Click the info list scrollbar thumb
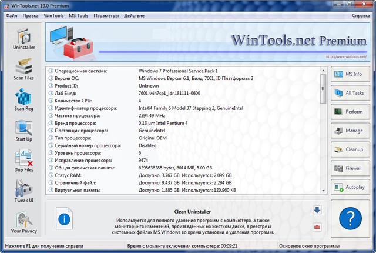376x253 pixels. click(x=323, y=89)
